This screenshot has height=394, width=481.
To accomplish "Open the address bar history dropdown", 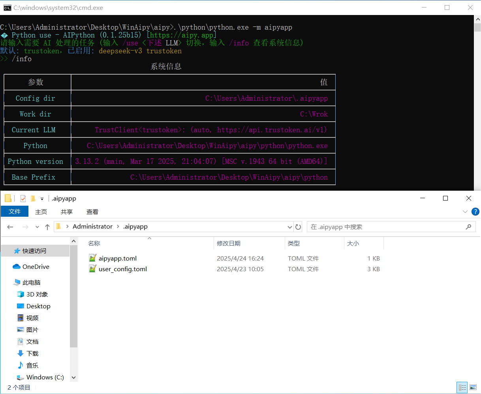I will pyautogui.click(x=290, y=227).
